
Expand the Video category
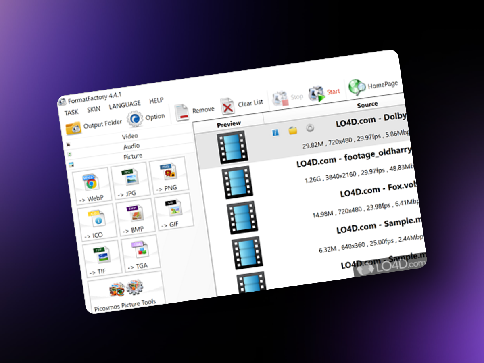(x=130, y=136)
